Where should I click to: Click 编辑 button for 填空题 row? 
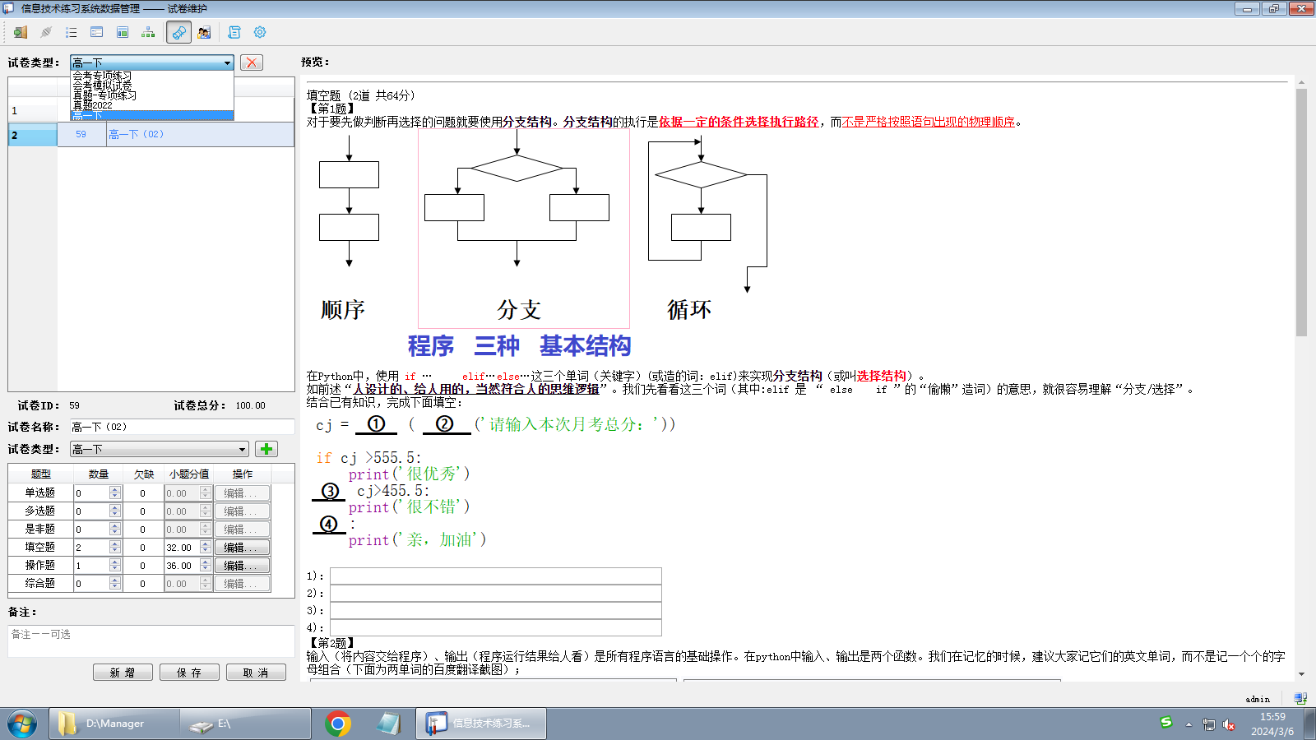pos(242,548)
